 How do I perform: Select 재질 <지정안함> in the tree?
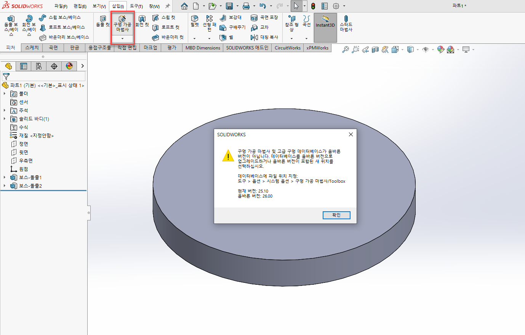(x=32, y=136)
